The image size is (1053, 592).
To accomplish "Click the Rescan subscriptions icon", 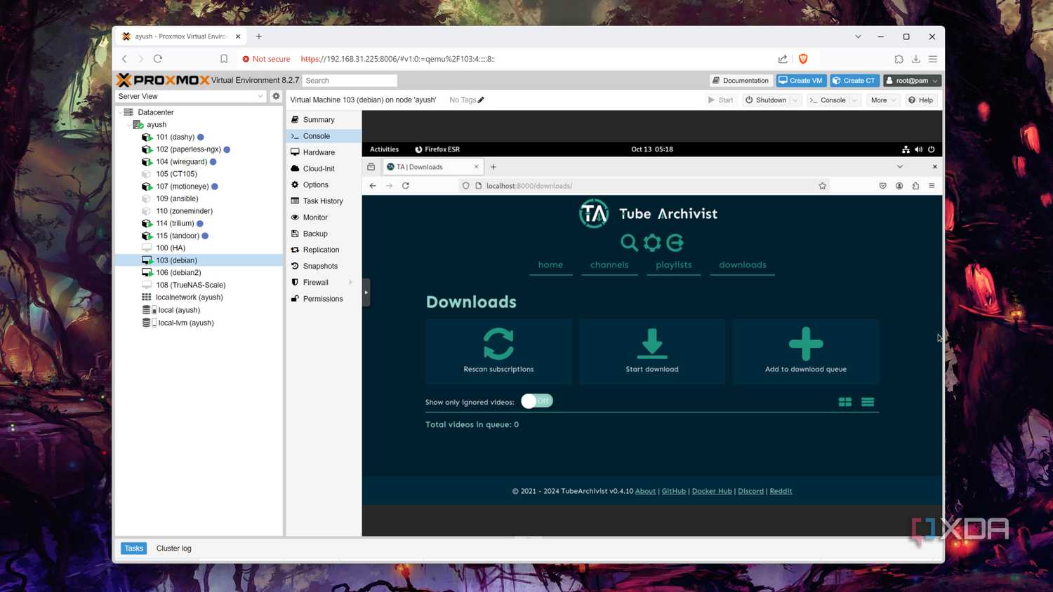I will (498, 344).
